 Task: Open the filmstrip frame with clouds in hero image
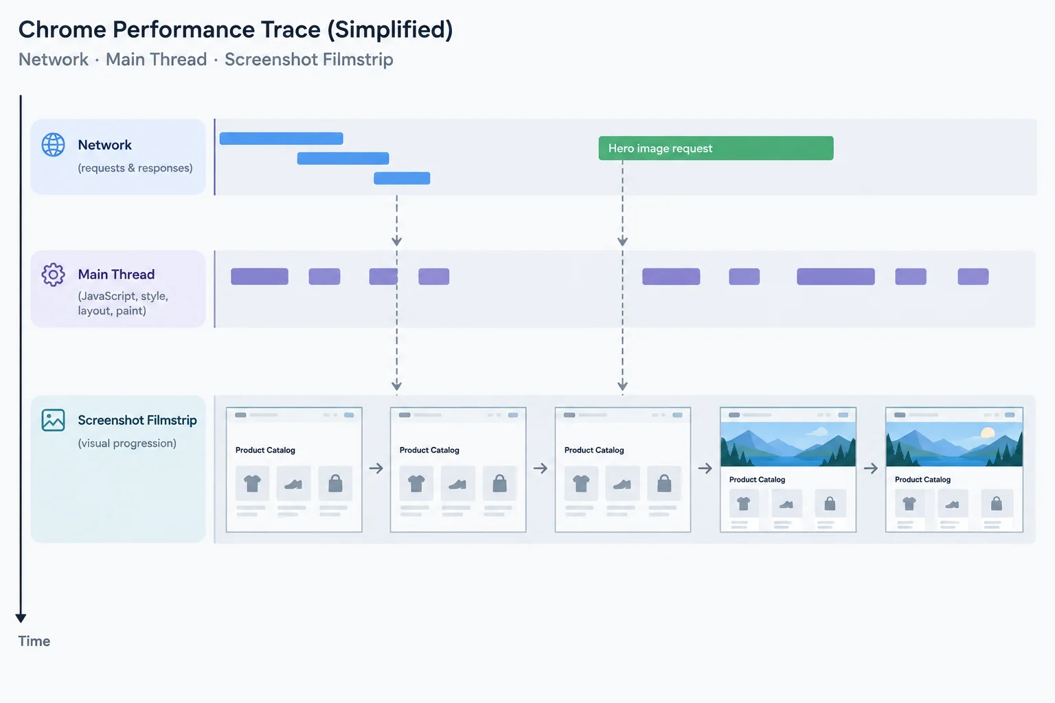[788, 470]
